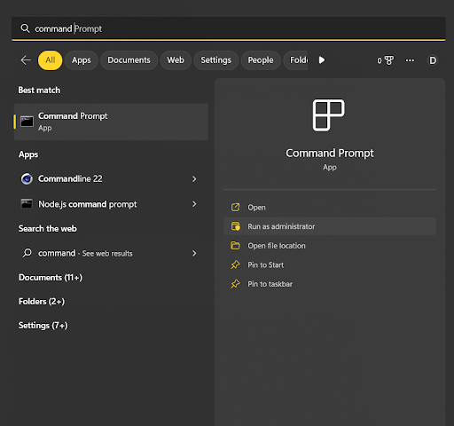Open the three-dot more options menu
Viewport: 454px width, 426px height.
coord(410,60)
